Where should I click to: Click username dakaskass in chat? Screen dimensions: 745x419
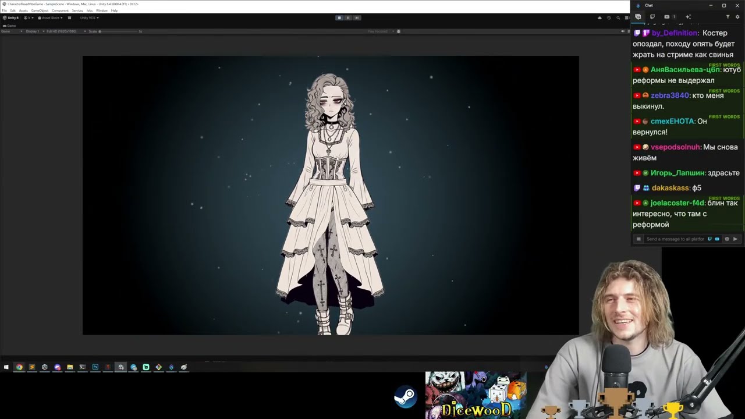[671, 188]
